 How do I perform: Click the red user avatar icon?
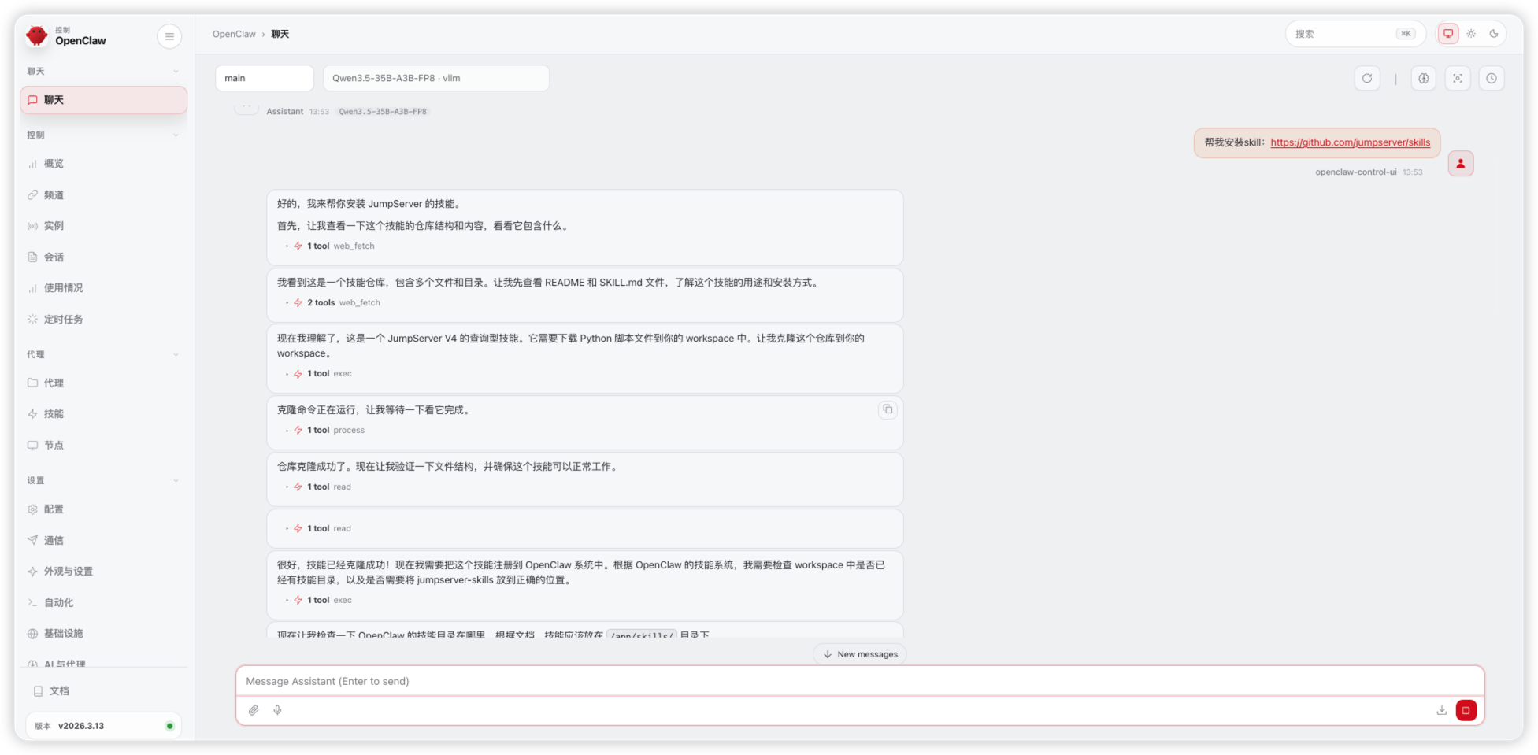pyautogui.click(x=1461, y=164)
